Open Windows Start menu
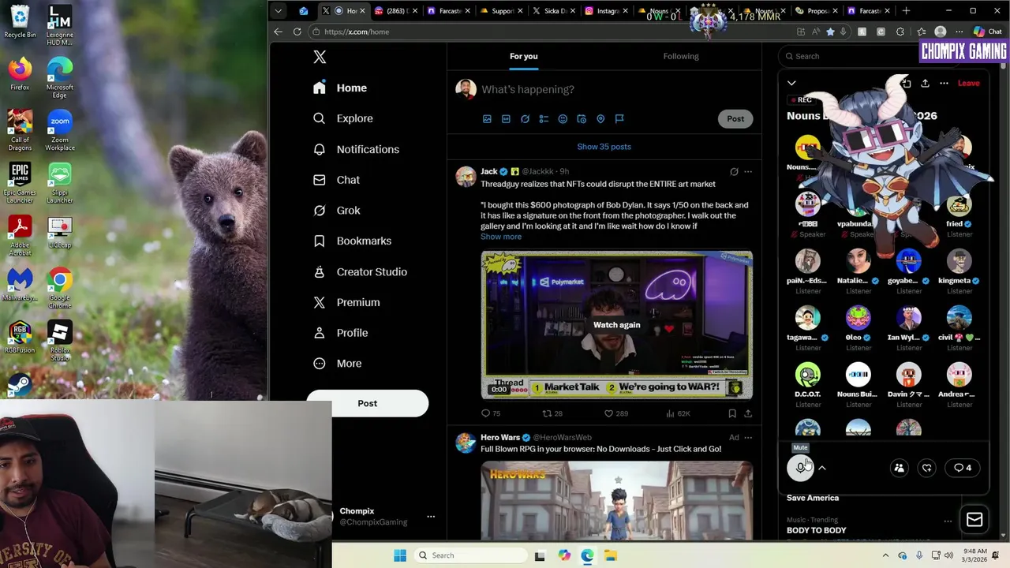Image resolution: width=1010 pixels, height=568 pixels. 400,555
